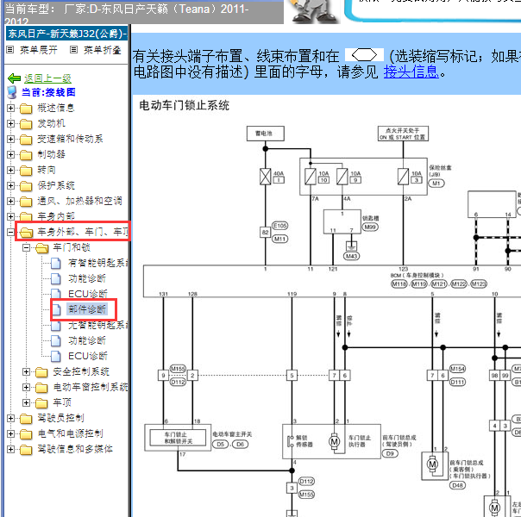The height and width of the screenshot is (517, 521).
Task: Click the 有智能钥匙系统 document icon
Action: pyautogui.click(x=56, y=263)
